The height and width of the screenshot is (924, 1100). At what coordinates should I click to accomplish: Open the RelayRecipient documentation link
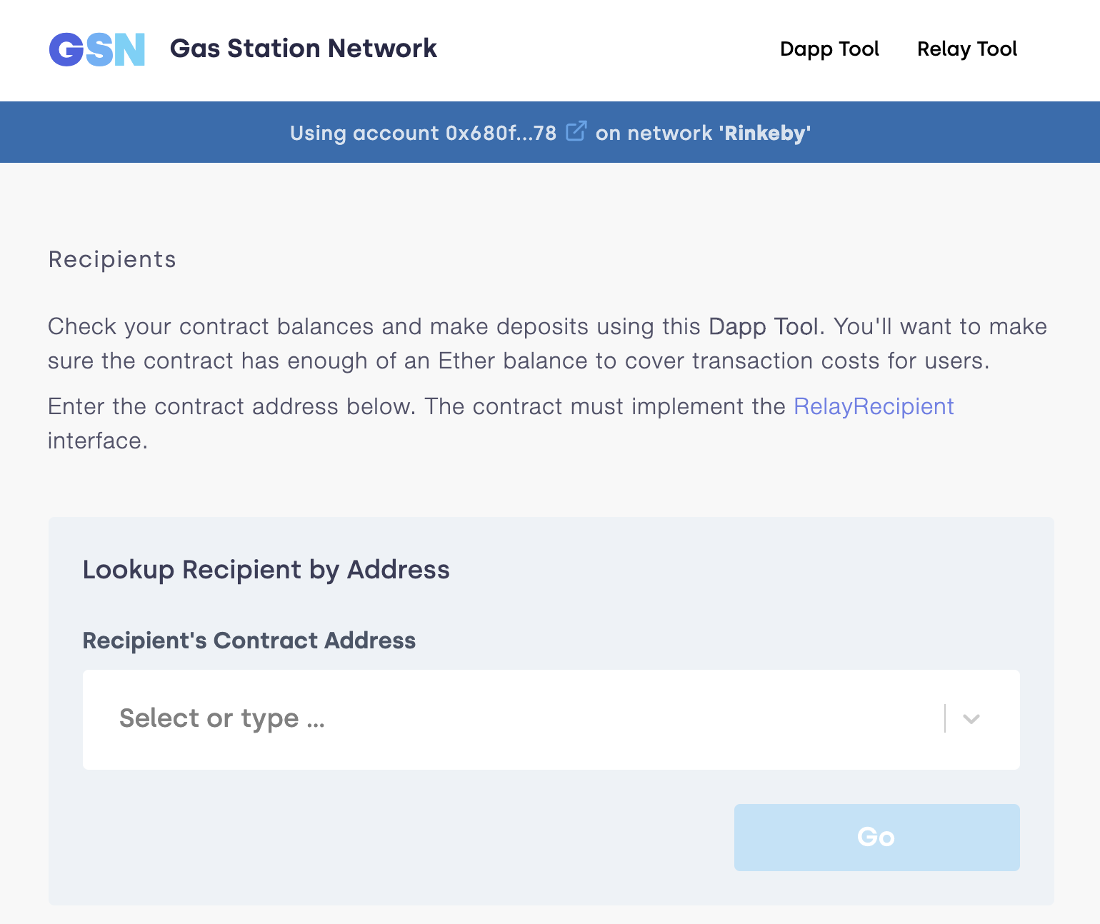click(874, 406)
